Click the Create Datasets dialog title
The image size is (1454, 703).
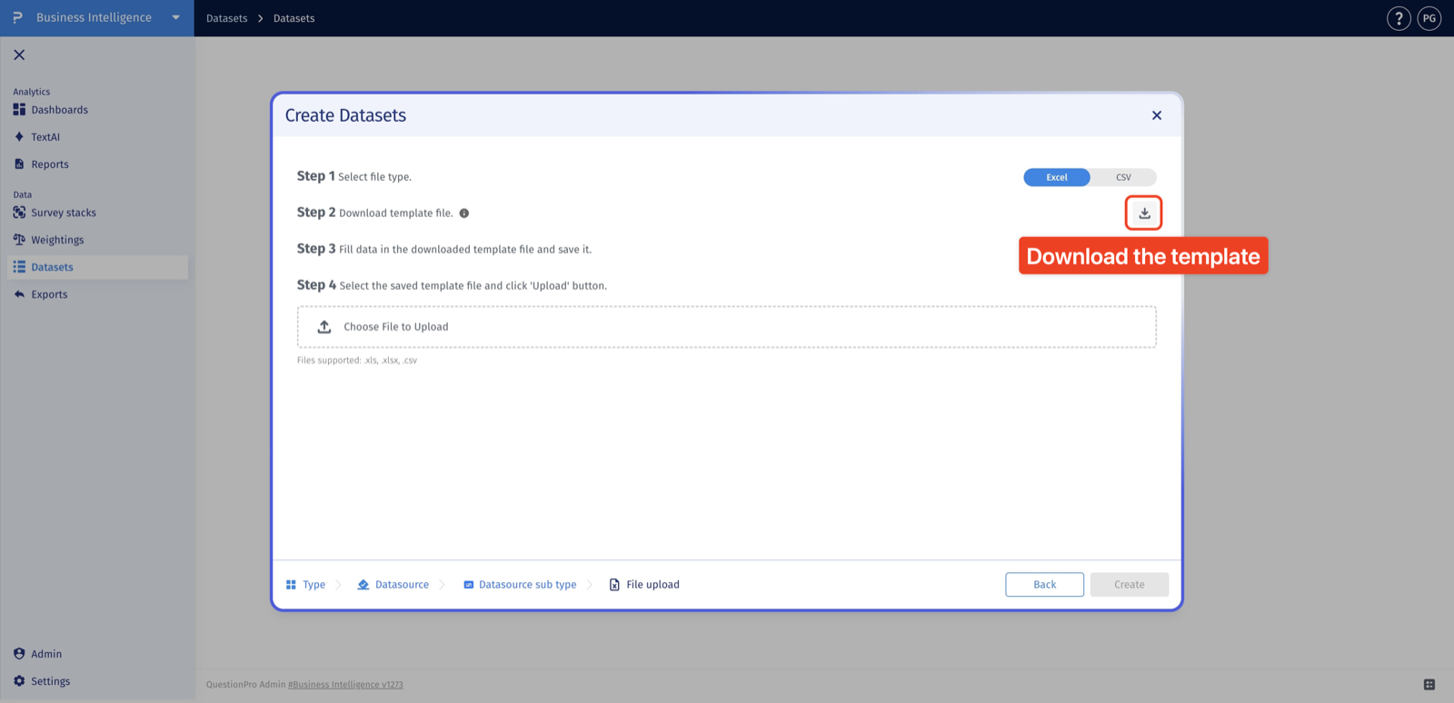pyautogui.click(x=345, y=115)
